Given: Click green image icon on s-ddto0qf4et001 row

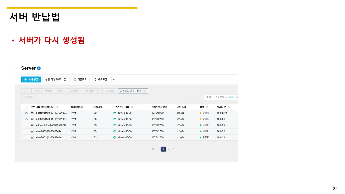Looking at the screenshot, I should click(x=115, y=119).
